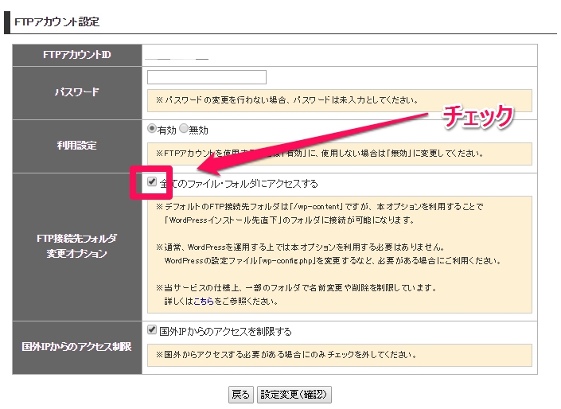Viewport: 561px width, 409px height.
Task: Click the note mentioning /wp-content default folder
Action: [320, 213]
